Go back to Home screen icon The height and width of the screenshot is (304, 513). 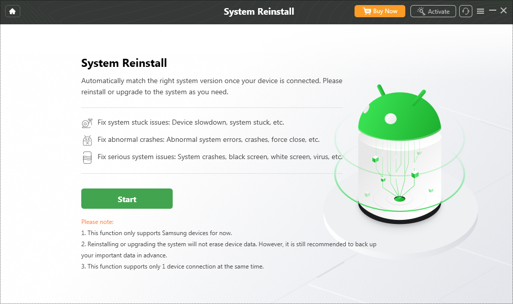click(12, 12)
